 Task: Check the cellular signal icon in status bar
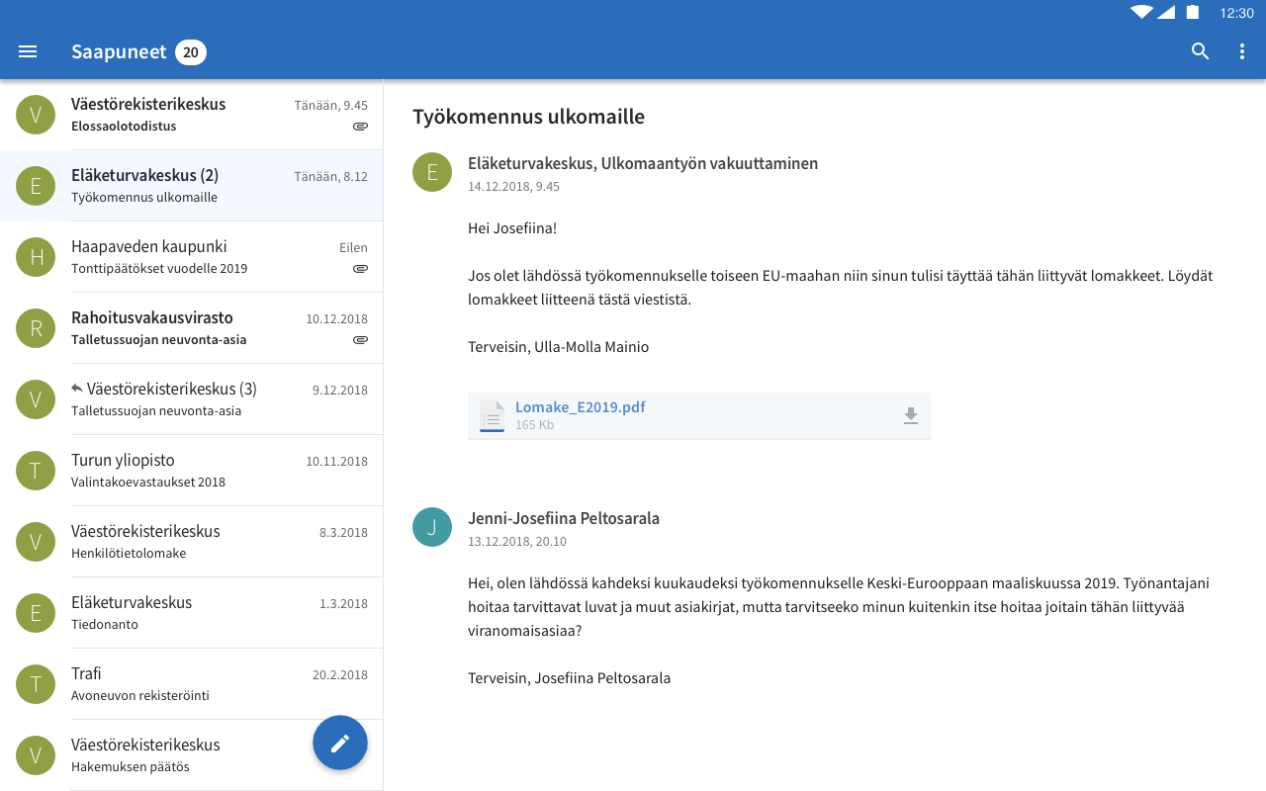pyautogui.click(x=1166, y=13)
